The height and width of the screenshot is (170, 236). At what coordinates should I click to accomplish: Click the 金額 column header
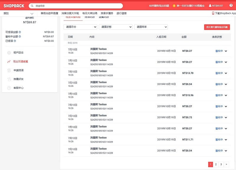tap(184, 37)
